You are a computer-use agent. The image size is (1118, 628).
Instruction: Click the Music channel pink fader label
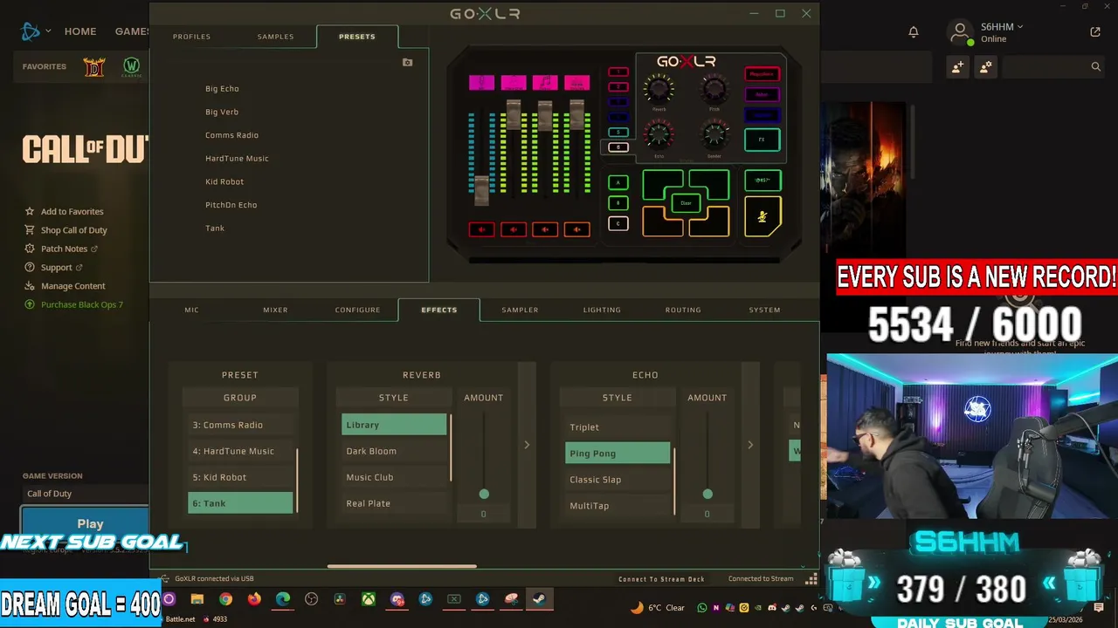click(545, 83)
